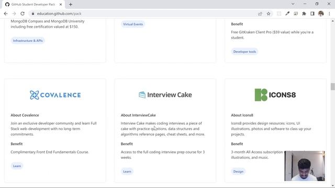Select the Virtual Events tag
This screenshot has width=335, height=188.
(x=133, y=24)
